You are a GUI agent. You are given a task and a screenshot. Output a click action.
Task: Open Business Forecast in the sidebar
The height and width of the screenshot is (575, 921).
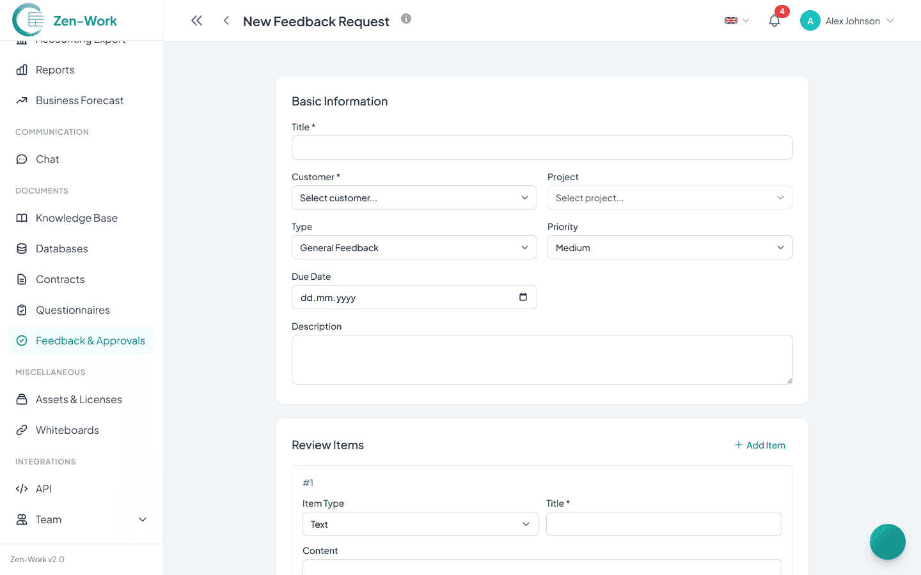pos(82,100)
